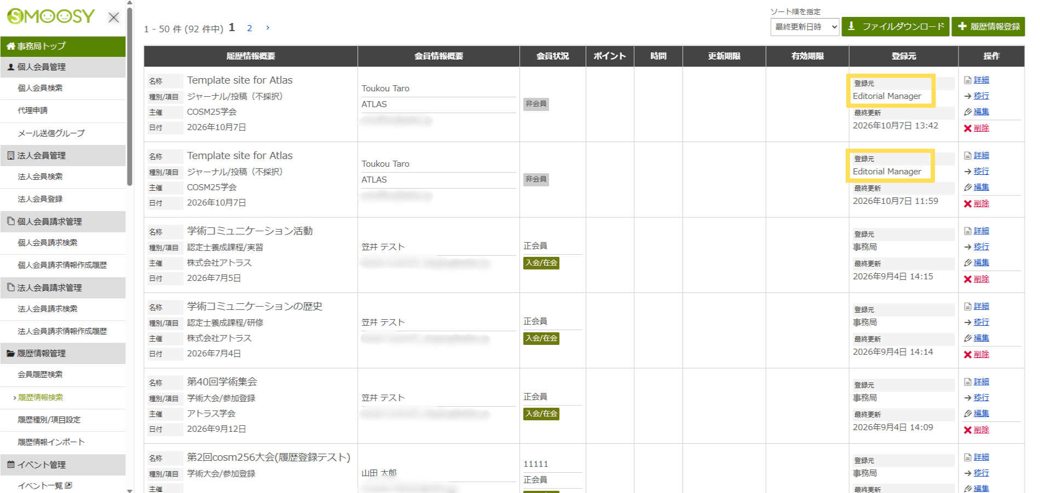Image resolution: width=1040 pixels, height=493 pixels.
Task: Open the 最終更新日時 sort order dropdown
Action: [805, 27]
